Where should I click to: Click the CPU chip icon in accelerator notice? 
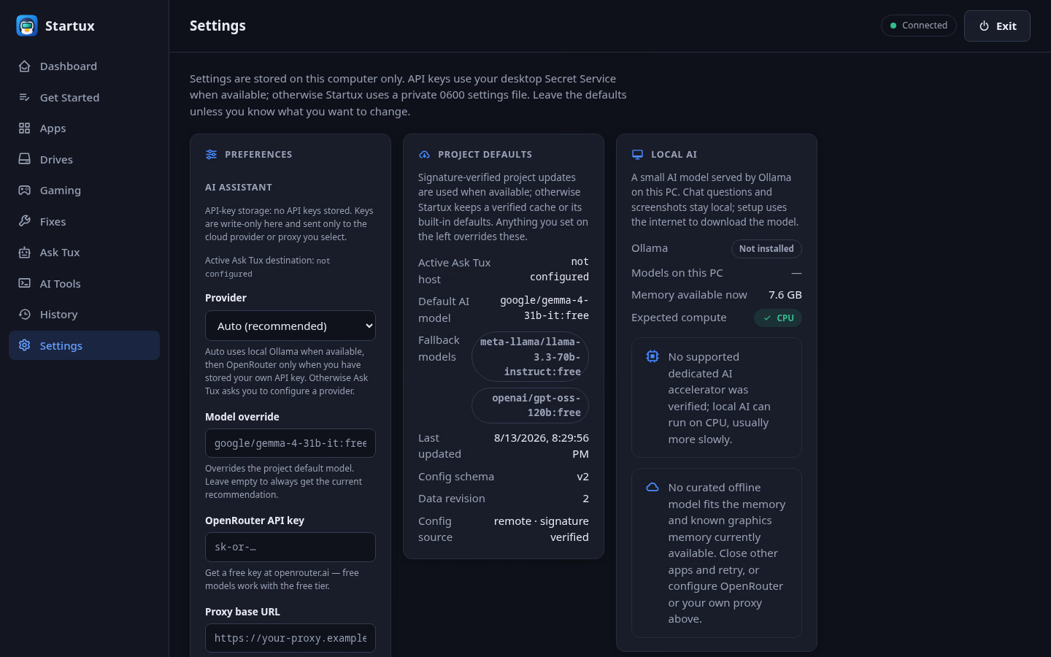(x=652, y=356)
